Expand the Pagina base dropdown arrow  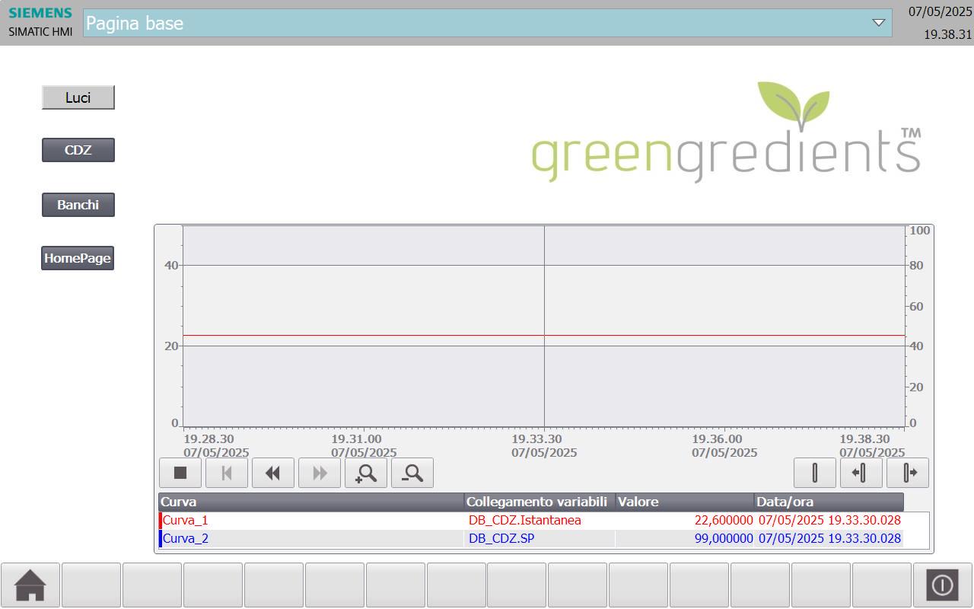pyautogui.click(x=880, y=23)
